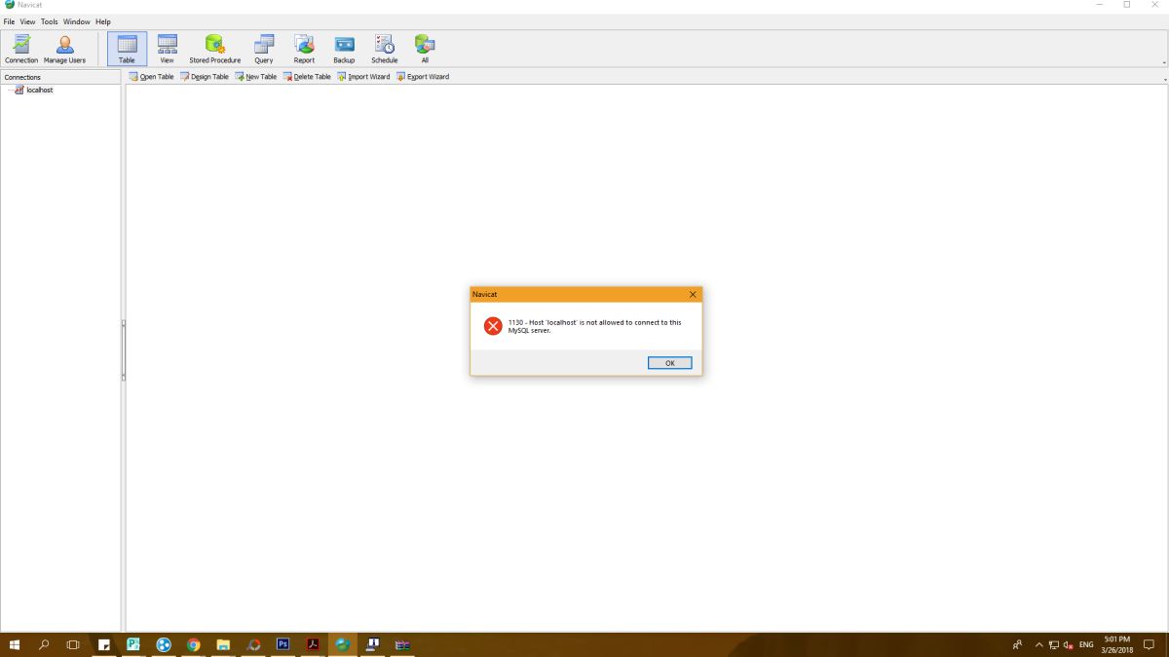1169x657 pixels.
Task: Open Adobe Acrobat from the taskbar
Action: pyautogui.click(x=313, y=644)
